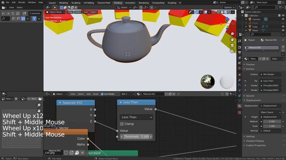Select thumbnail display mode in file browser
This screenshot has width=286, height=160.
23,19
